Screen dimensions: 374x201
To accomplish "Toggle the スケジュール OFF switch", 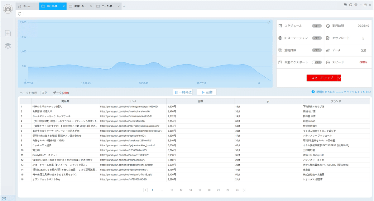I will [317, 26].
